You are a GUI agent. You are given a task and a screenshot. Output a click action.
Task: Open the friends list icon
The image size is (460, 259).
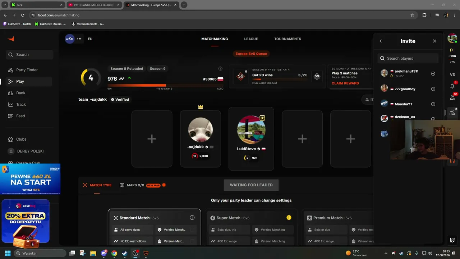pos(452,97)
